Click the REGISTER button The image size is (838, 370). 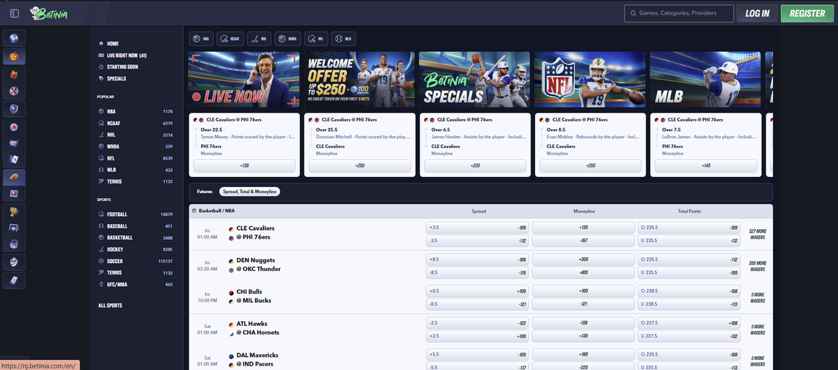pos(807,13)
